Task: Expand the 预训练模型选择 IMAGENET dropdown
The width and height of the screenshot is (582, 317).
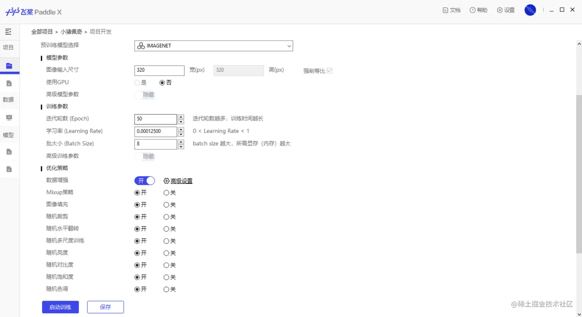Action: [x=214, y=46]
